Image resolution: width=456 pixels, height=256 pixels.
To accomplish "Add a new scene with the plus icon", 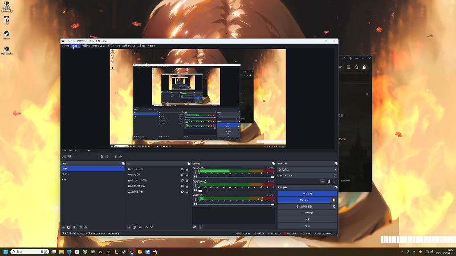I will [x=63, y=227].
